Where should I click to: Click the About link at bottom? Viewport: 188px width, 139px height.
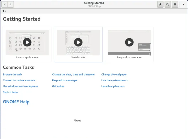(x=77, y=120)
